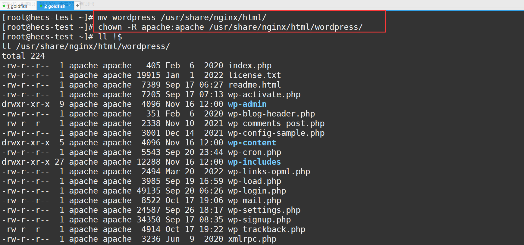Viewport: 524px width, 245px height.
Task: Click the wp-admin directory name
Action: [x=247, y=104]
